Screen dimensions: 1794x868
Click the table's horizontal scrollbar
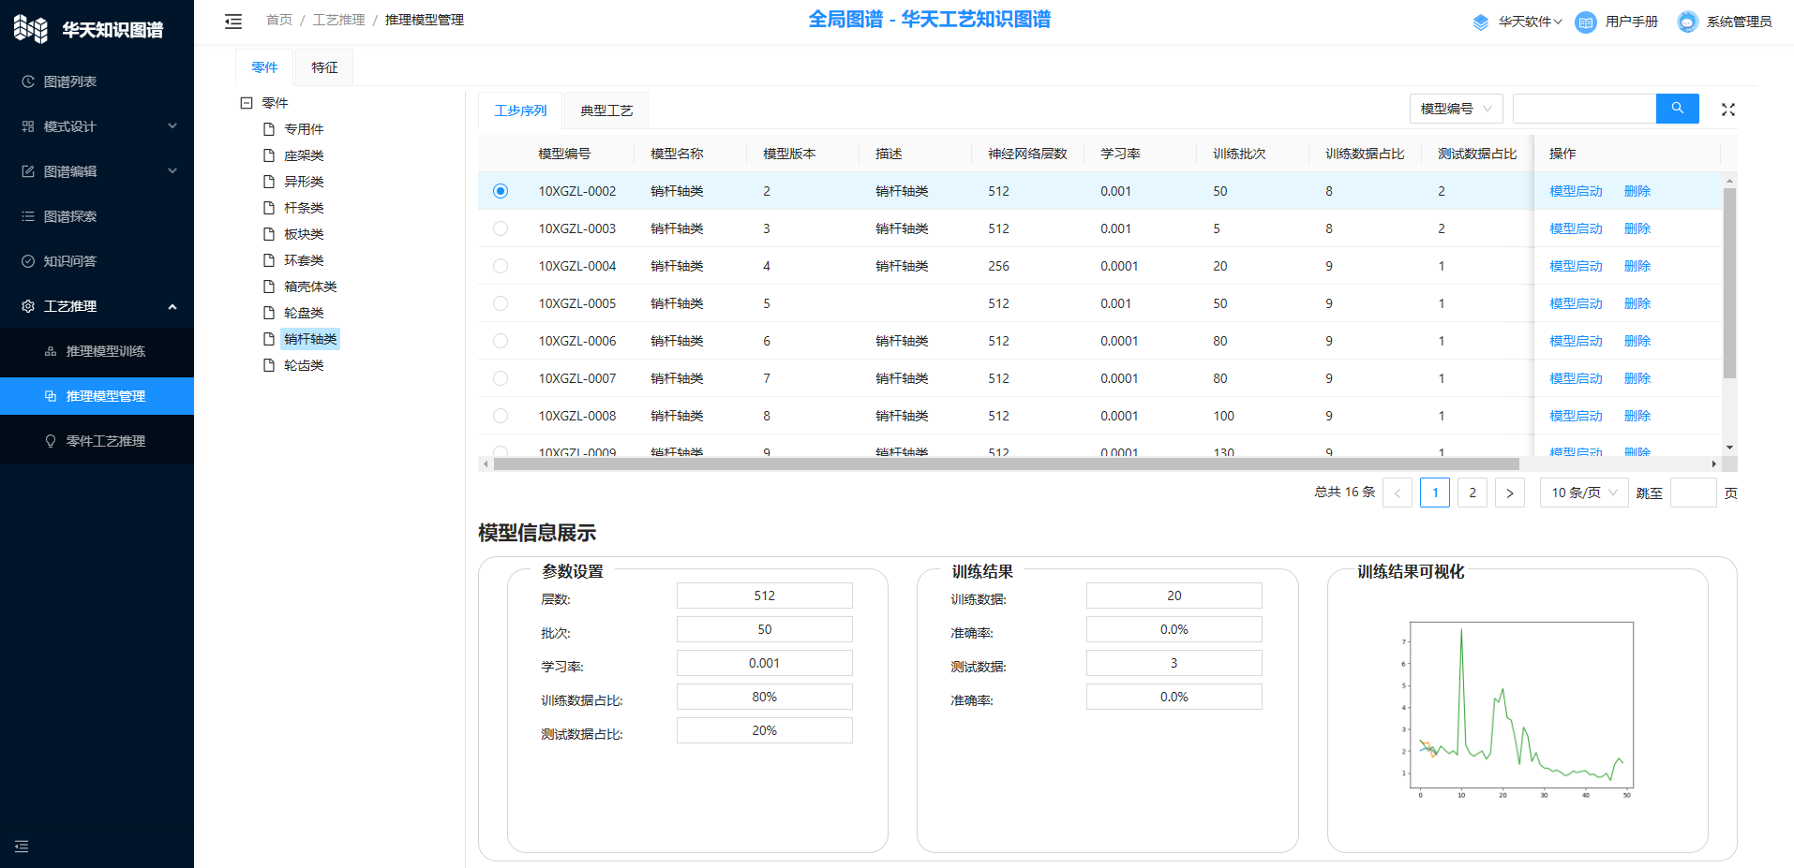(1005, 464)
